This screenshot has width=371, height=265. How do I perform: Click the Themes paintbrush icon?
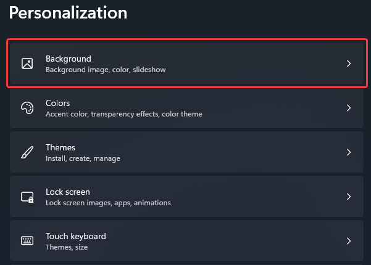point(27,152)
